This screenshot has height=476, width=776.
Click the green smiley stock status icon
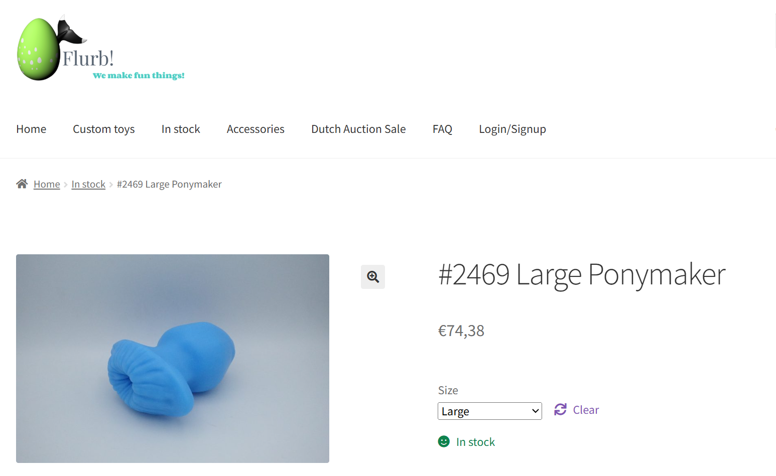[x=444, y=441]
